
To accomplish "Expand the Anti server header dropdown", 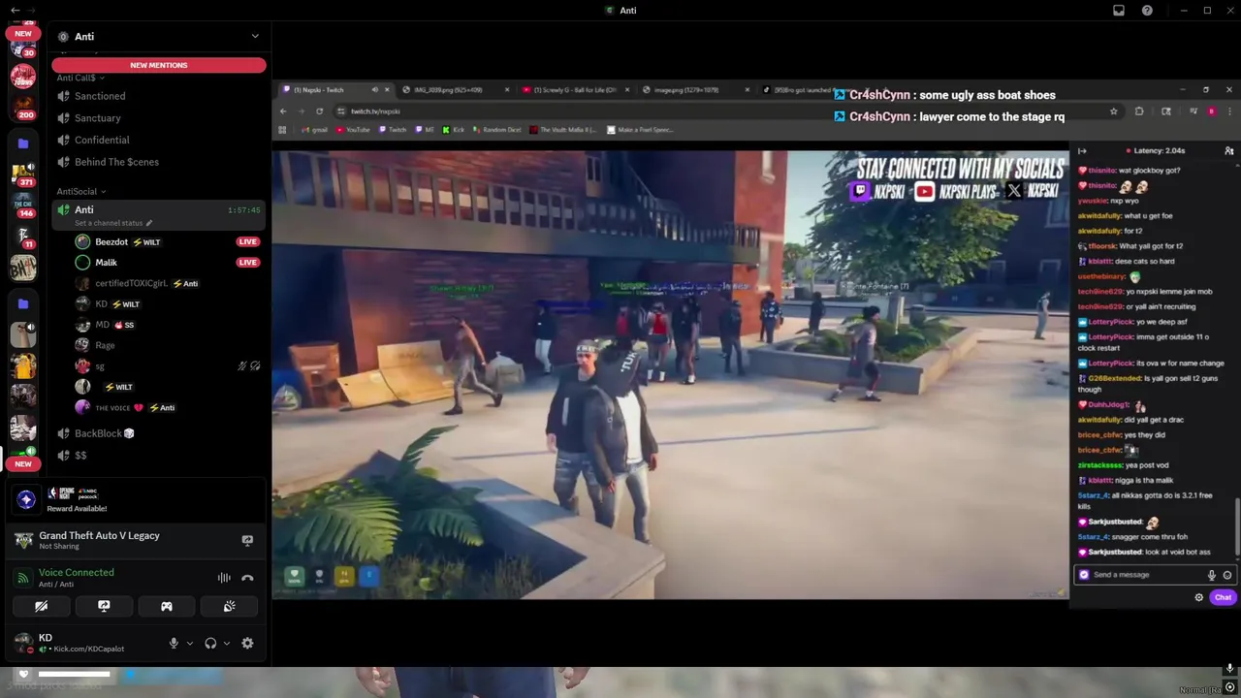I will click(x=255, y=36).
